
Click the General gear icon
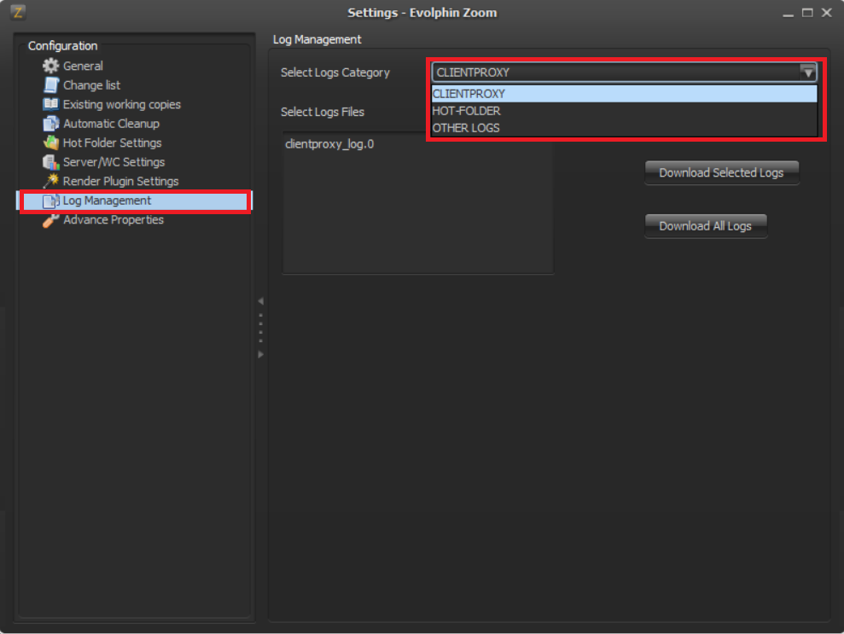coord(50,66)
